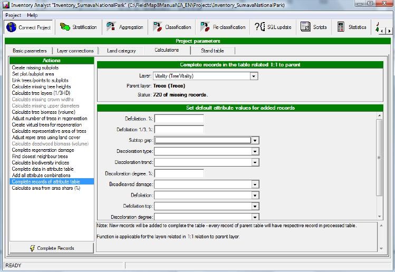Click the attribute list vertical scrollbar
This screenshot has height=272, width=395.
point(379,157)
